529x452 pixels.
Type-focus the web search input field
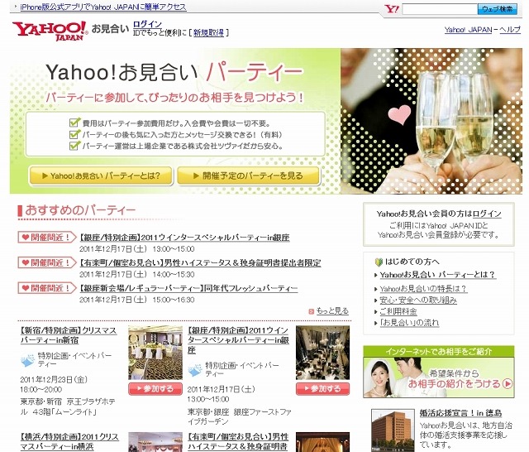click(440, 9)
